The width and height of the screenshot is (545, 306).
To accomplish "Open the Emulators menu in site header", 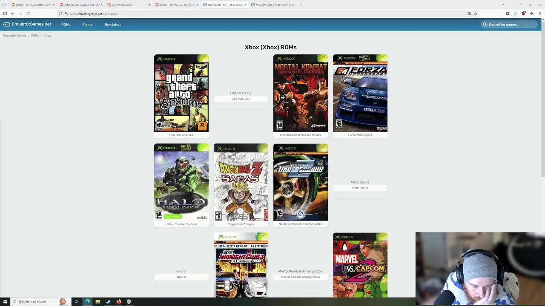I will point(113,25).
